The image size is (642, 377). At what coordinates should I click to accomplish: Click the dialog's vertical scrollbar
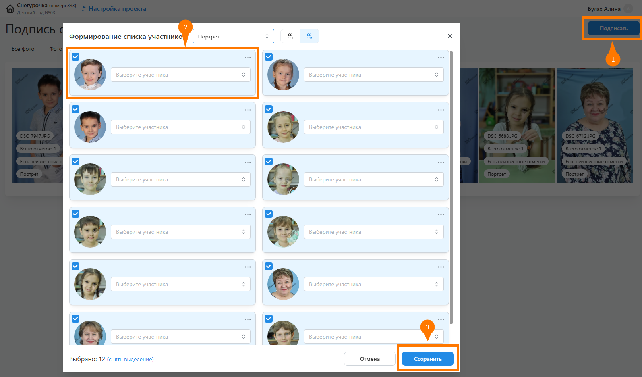coord(451,187)
